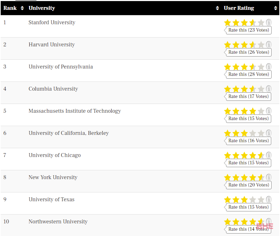The height and width of the screenshot is (236, 280).
Task: Open info icon for University of Chicago
Action: [269, 155]
